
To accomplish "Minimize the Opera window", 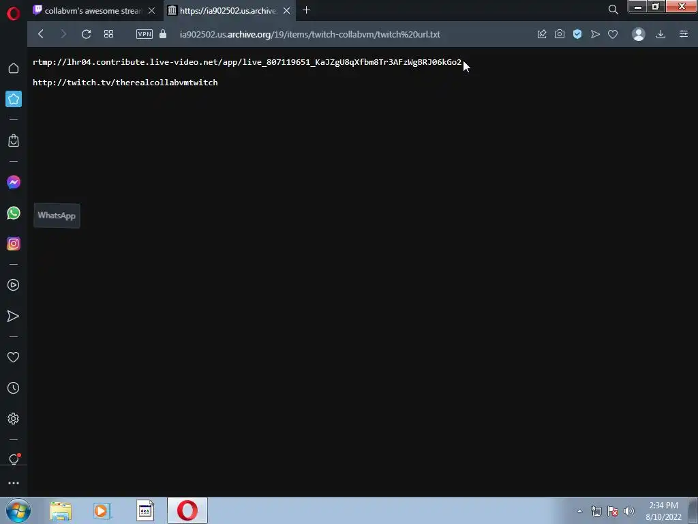I will [x=637, y=7].
